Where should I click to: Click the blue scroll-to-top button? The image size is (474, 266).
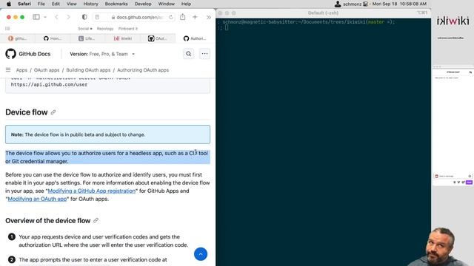tap(201, 254)
